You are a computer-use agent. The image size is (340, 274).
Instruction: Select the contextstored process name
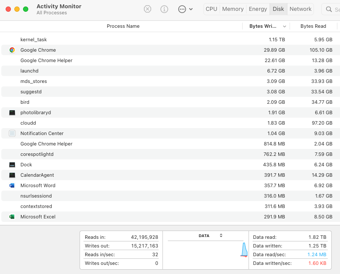click(x=36, y=206)
